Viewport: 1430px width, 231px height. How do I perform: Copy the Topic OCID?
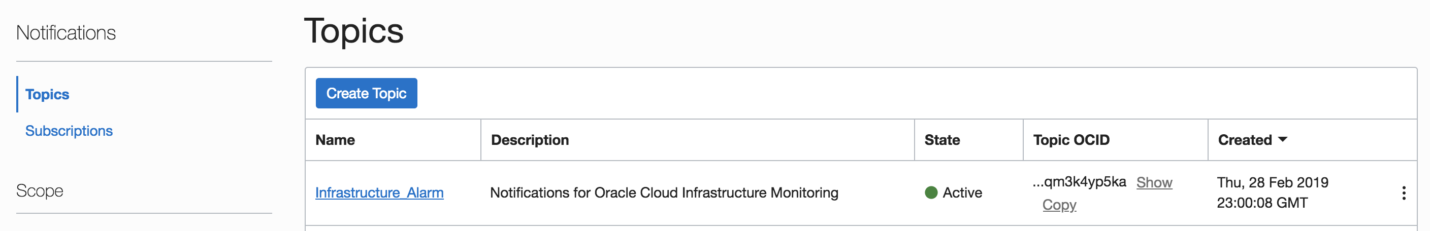click(1059, 205)
